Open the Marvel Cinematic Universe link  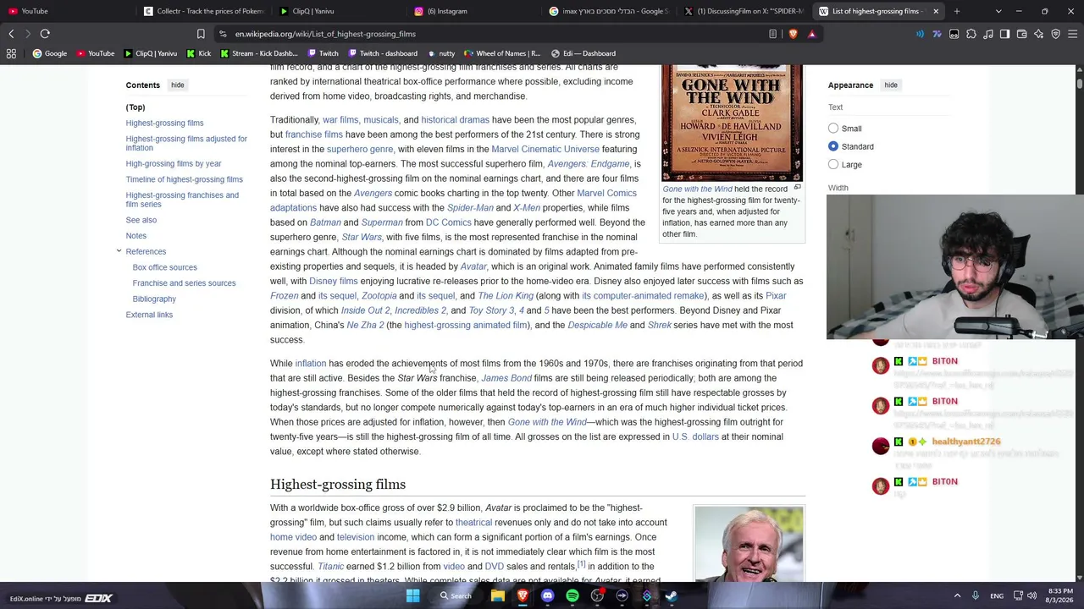[x=545, y=149]
